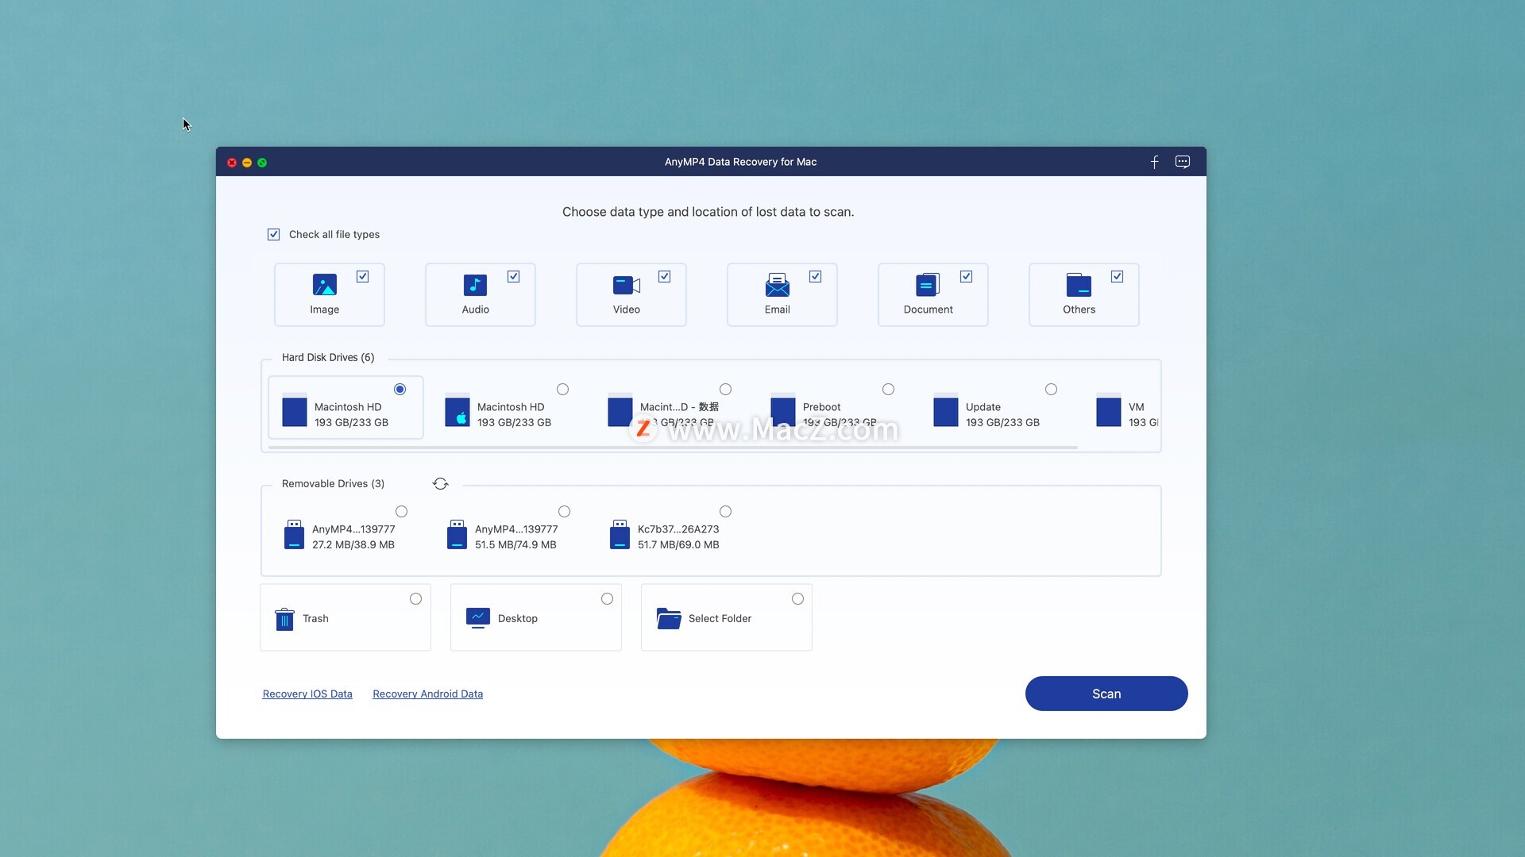
Task: Start the Scan
Action: tap(1106, 694)
